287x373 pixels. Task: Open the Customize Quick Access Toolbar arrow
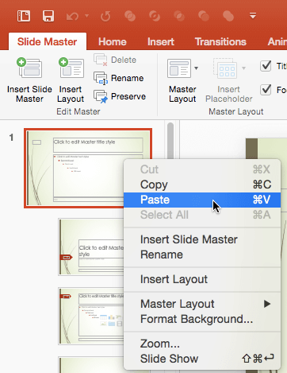coord(253,16)
